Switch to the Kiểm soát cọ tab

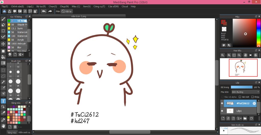(x=24, y=132)
